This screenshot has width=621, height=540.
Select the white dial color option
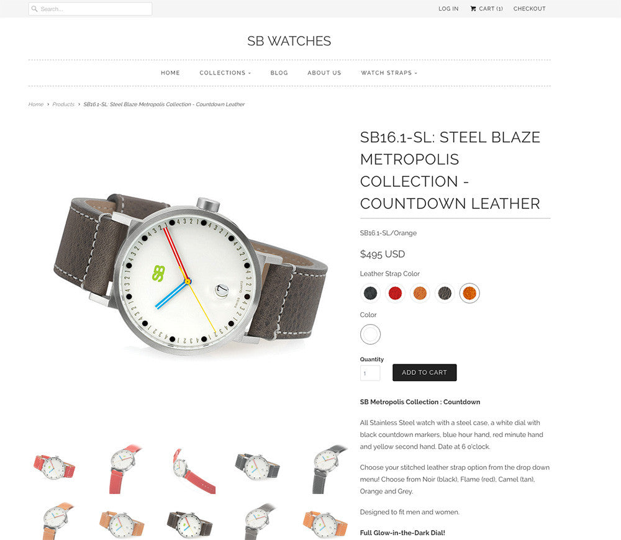point(370,335)
